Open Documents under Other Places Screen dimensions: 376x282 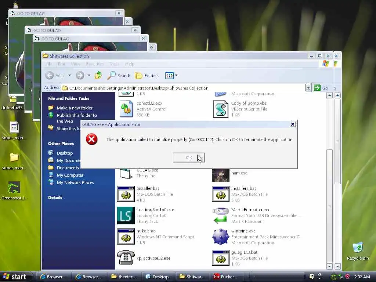pos(68,167)
